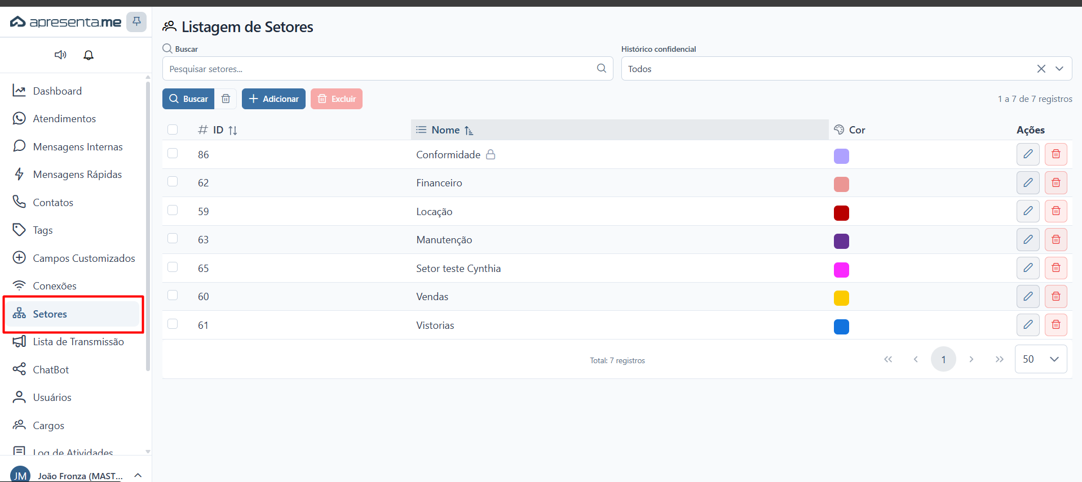Edit the Financeiro sector

(x=1028, y=182)
